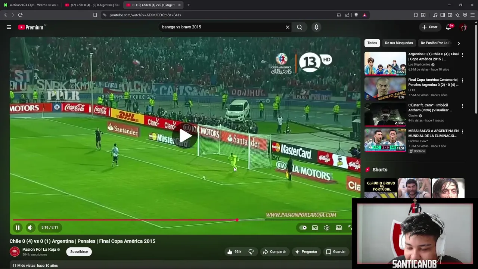Switch to the santicanob74 Clips tab
Screen dimensions: 478x269
click(x=31, y=5)
